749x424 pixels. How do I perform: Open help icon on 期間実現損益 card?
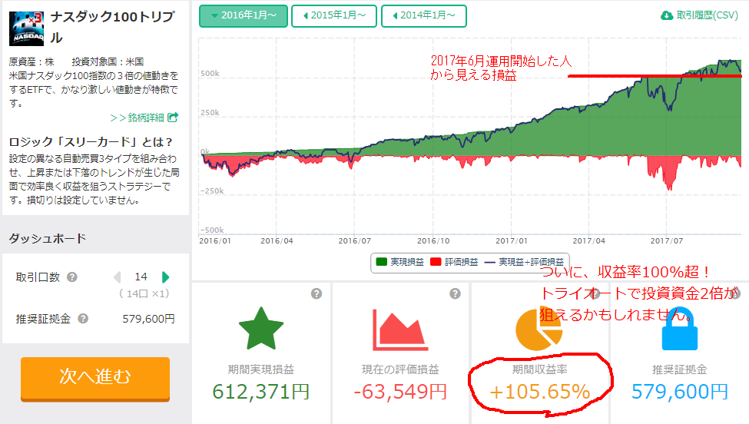point(317,293)
